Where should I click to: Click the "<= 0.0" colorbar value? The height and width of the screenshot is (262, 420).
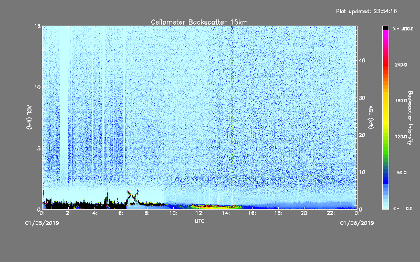[x=403, y=208]
